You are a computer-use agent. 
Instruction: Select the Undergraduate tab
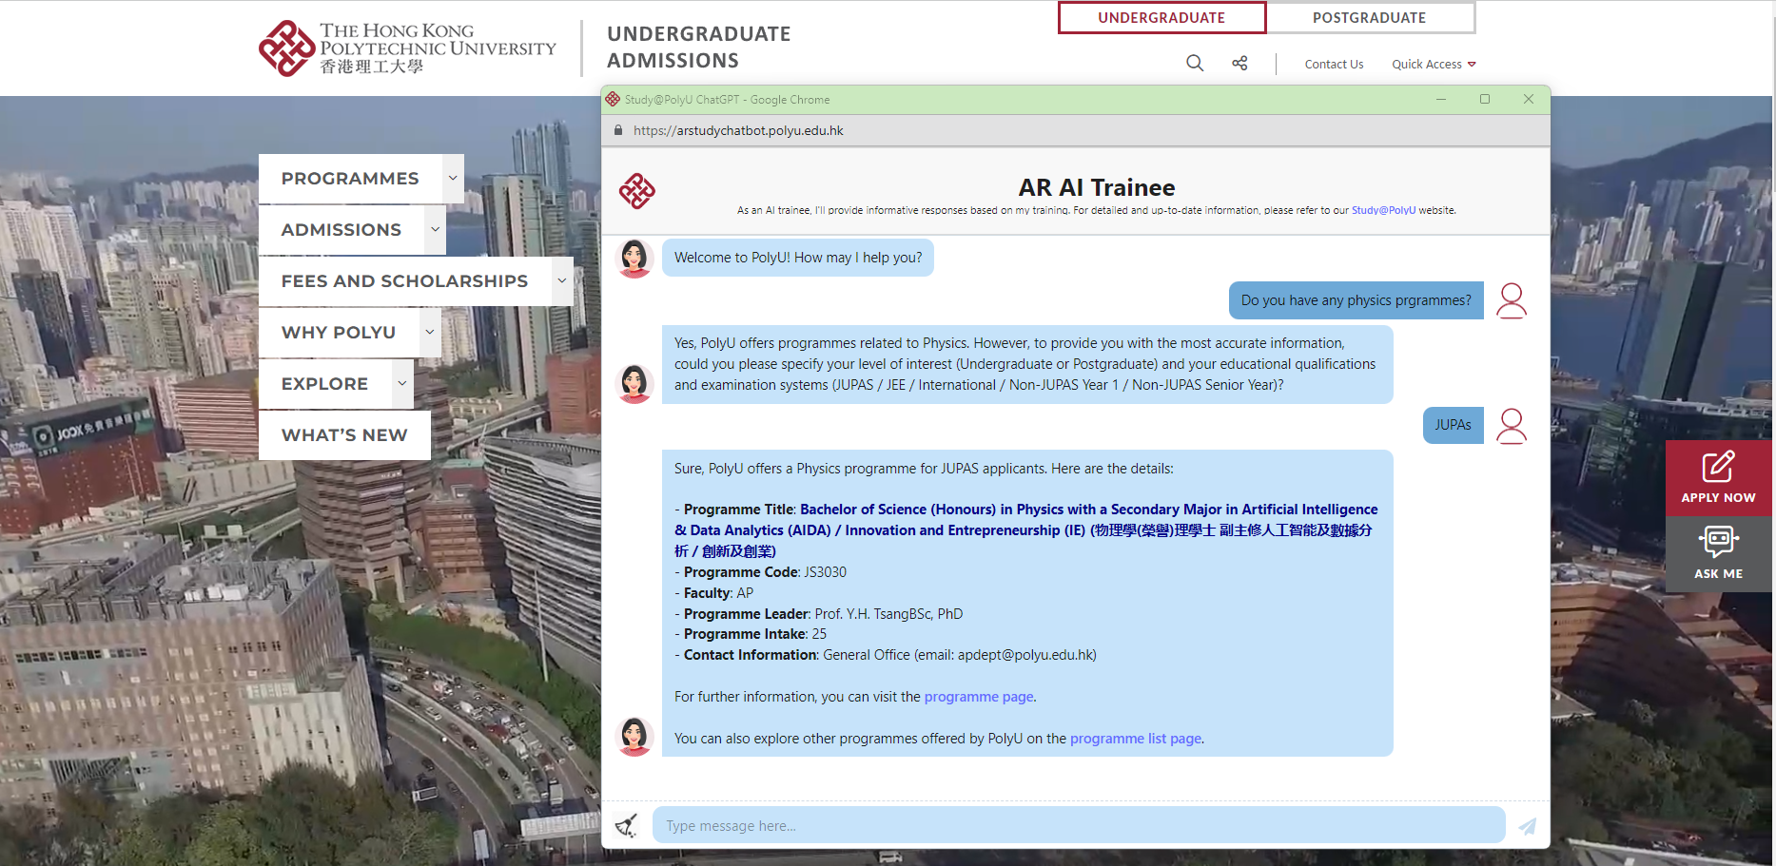coord(1161,18)
